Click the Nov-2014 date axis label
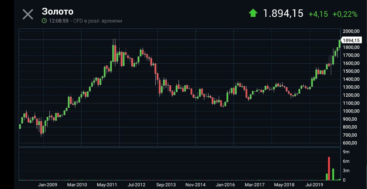Screen dimensions: 367x189 196,185
